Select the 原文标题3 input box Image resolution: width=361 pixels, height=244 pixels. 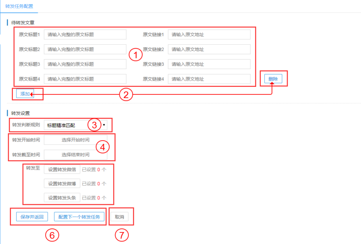pyautogui.click(x=85, y=65)
